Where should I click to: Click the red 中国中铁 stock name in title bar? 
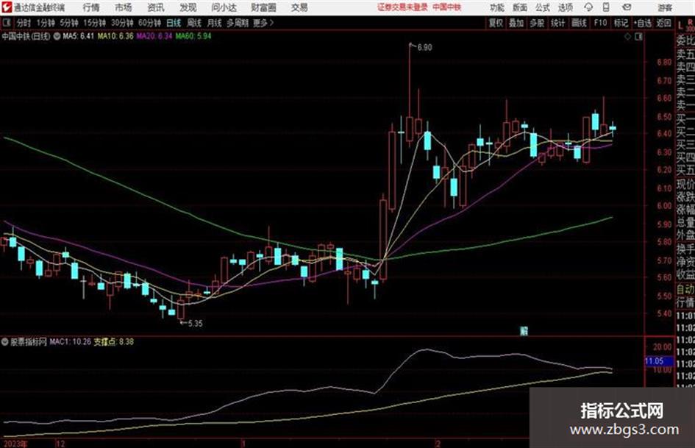447,7
